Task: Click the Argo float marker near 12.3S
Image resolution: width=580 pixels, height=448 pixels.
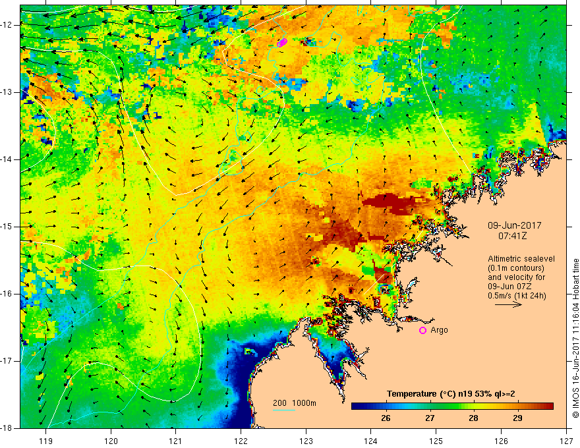Action: click(x=282, y=43)
